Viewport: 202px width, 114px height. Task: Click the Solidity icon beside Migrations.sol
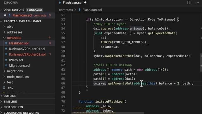6,66
